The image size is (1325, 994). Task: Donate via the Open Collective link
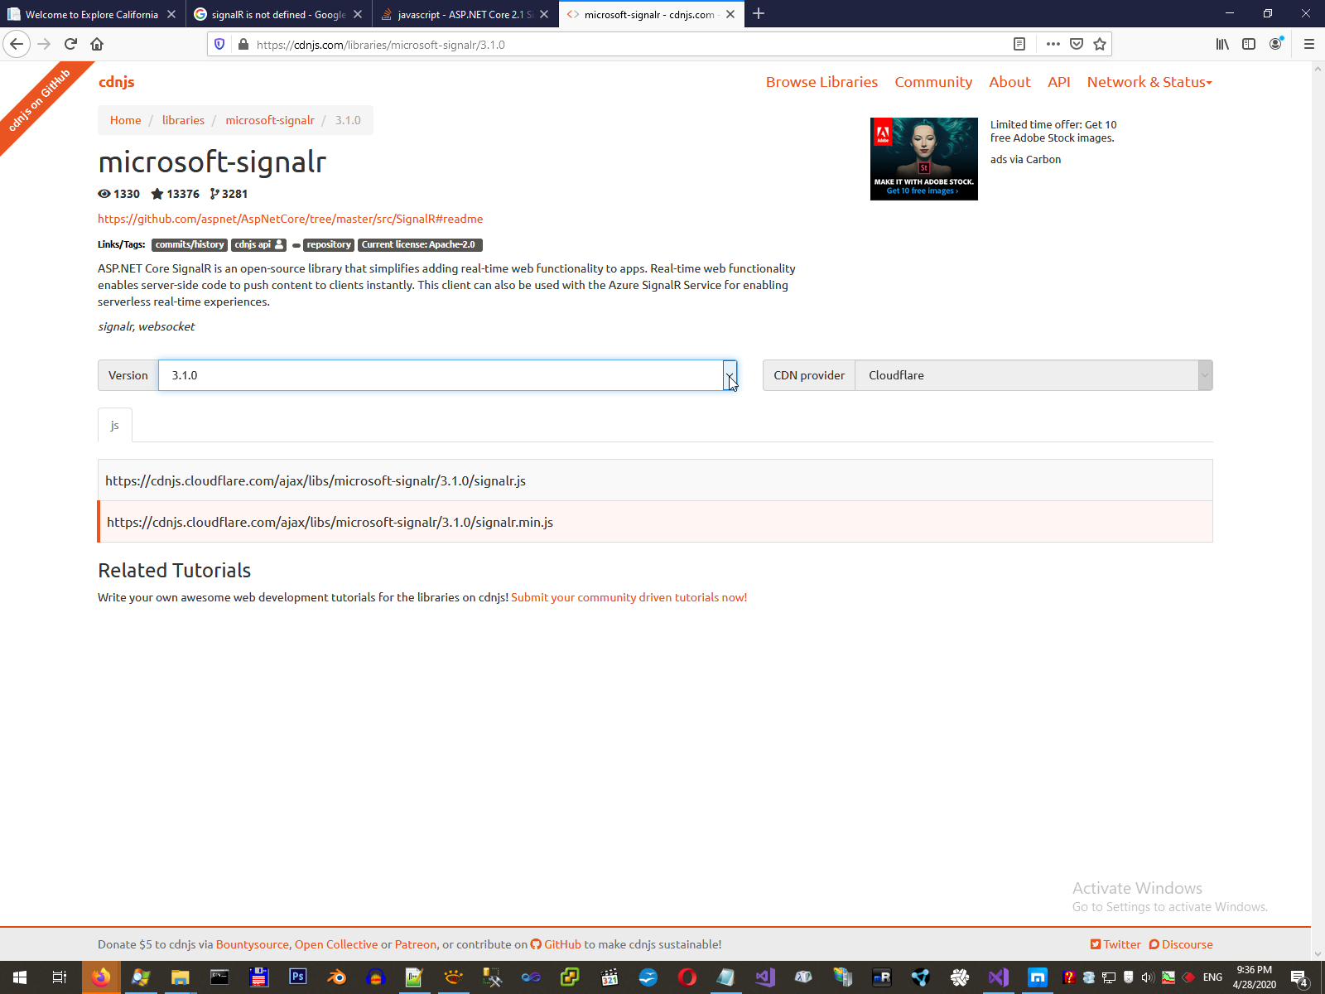click(336, 944)
